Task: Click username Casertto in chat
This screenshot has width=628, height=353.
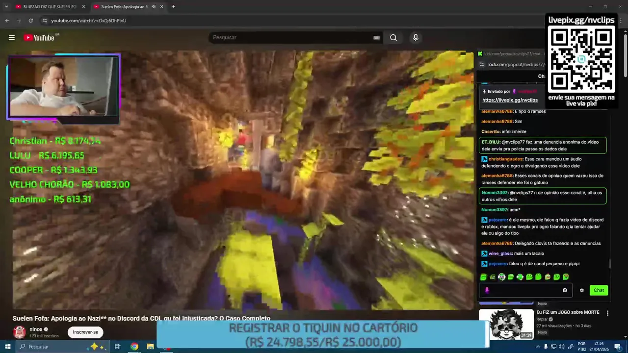Action: tap(490, 132)
